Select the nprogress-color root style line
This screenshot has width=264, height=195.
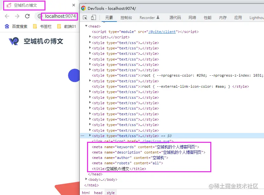pyautogui.click(x=178, y=76)
